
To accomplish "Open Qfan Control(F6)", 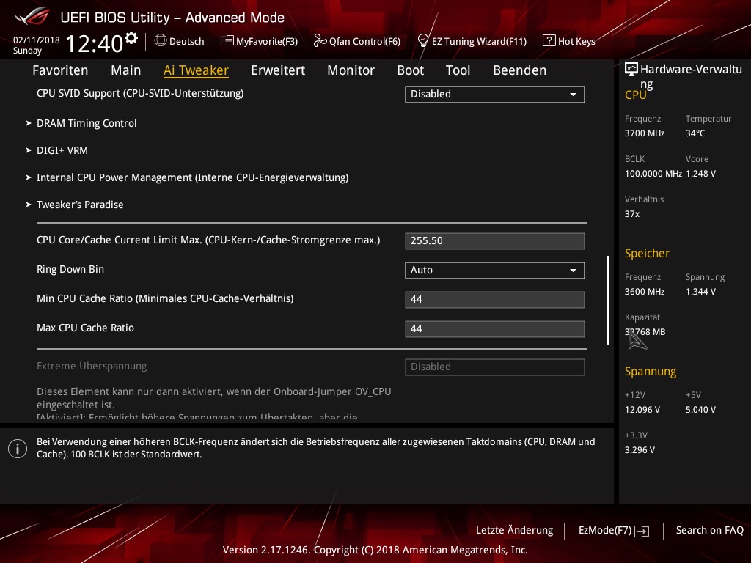I will click(357, 41).
